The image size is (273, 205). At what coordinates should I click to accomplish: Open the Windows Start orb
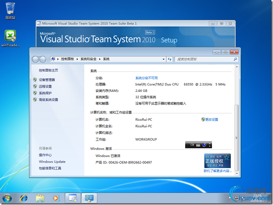[x=7, y=198]
